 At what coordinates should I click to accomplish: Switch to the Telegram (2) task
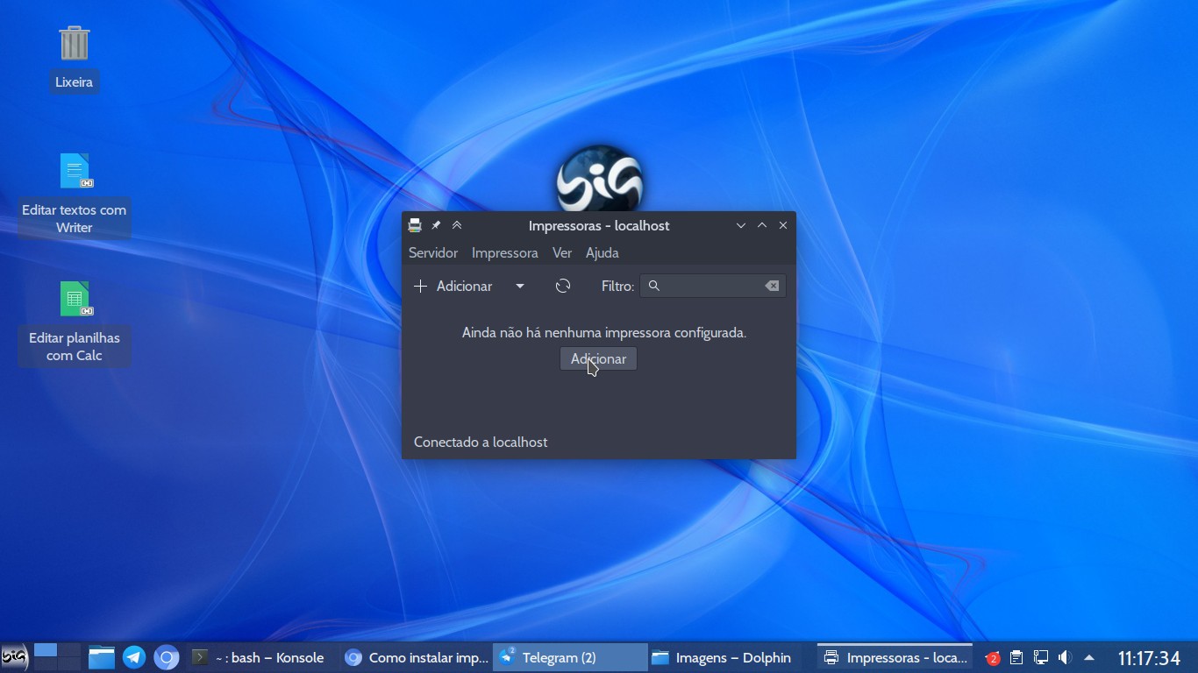pos(570,657)
